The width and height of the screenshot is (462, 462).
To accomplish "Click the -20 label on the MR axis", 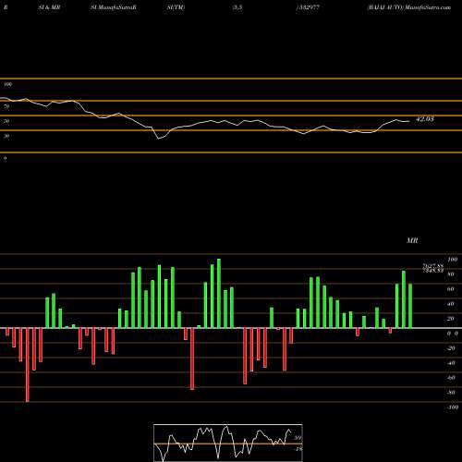I will pyautogui.click(x=451, y=348).
